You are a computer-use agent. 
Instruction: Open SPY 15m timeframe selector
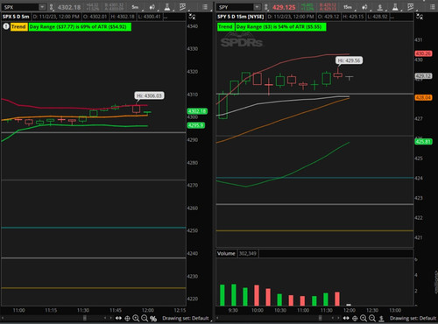pyautogui.click(x=348, y=7)
